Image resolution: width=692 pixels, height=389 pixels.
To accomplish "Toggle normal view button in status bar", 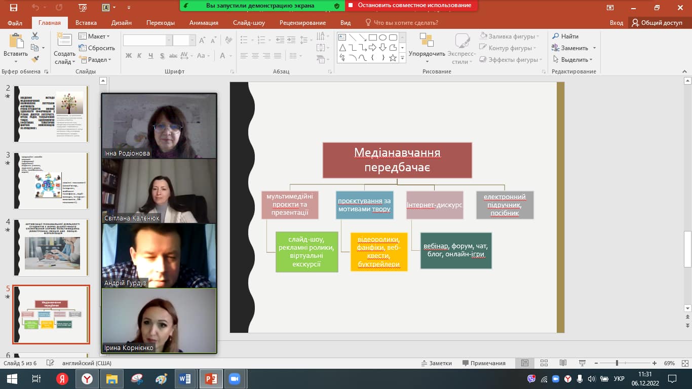I will pyautogui.click(x=525, y=363).
